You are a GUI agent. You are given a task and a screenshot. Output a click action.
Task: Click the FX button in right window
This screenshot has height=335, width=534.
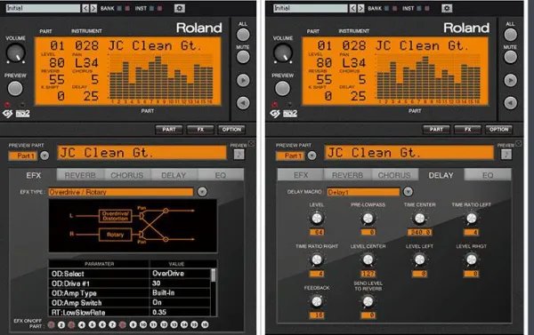[467, 130]
